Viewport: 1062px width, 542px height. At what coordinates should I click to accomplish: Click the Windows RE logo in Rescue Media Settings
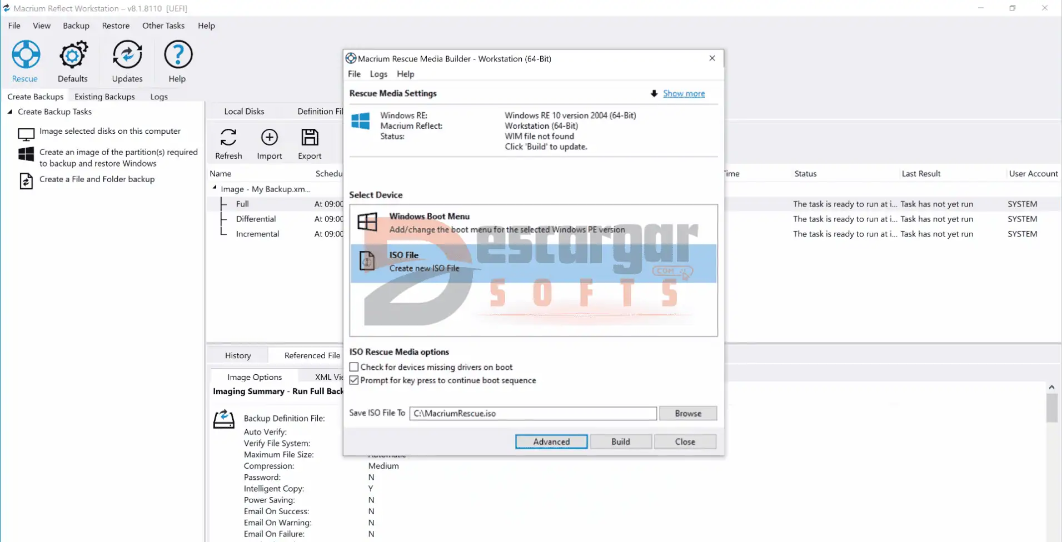tap(361, 121)
